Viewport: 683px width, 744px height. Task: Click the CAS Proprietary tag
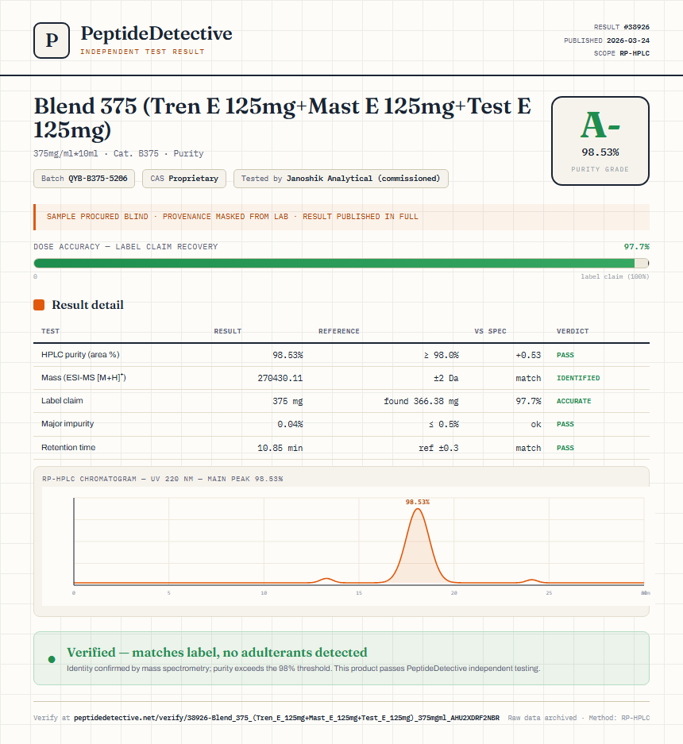tap(184, 179)
